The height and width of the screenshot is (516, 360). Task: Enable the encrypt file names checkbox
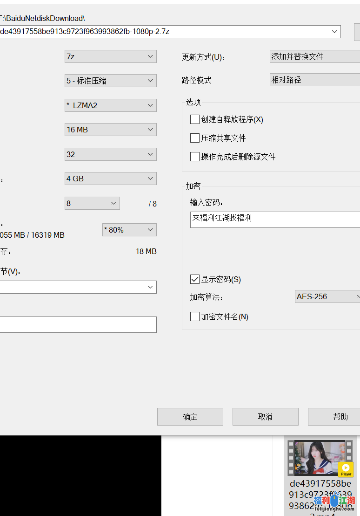point(195,317)
